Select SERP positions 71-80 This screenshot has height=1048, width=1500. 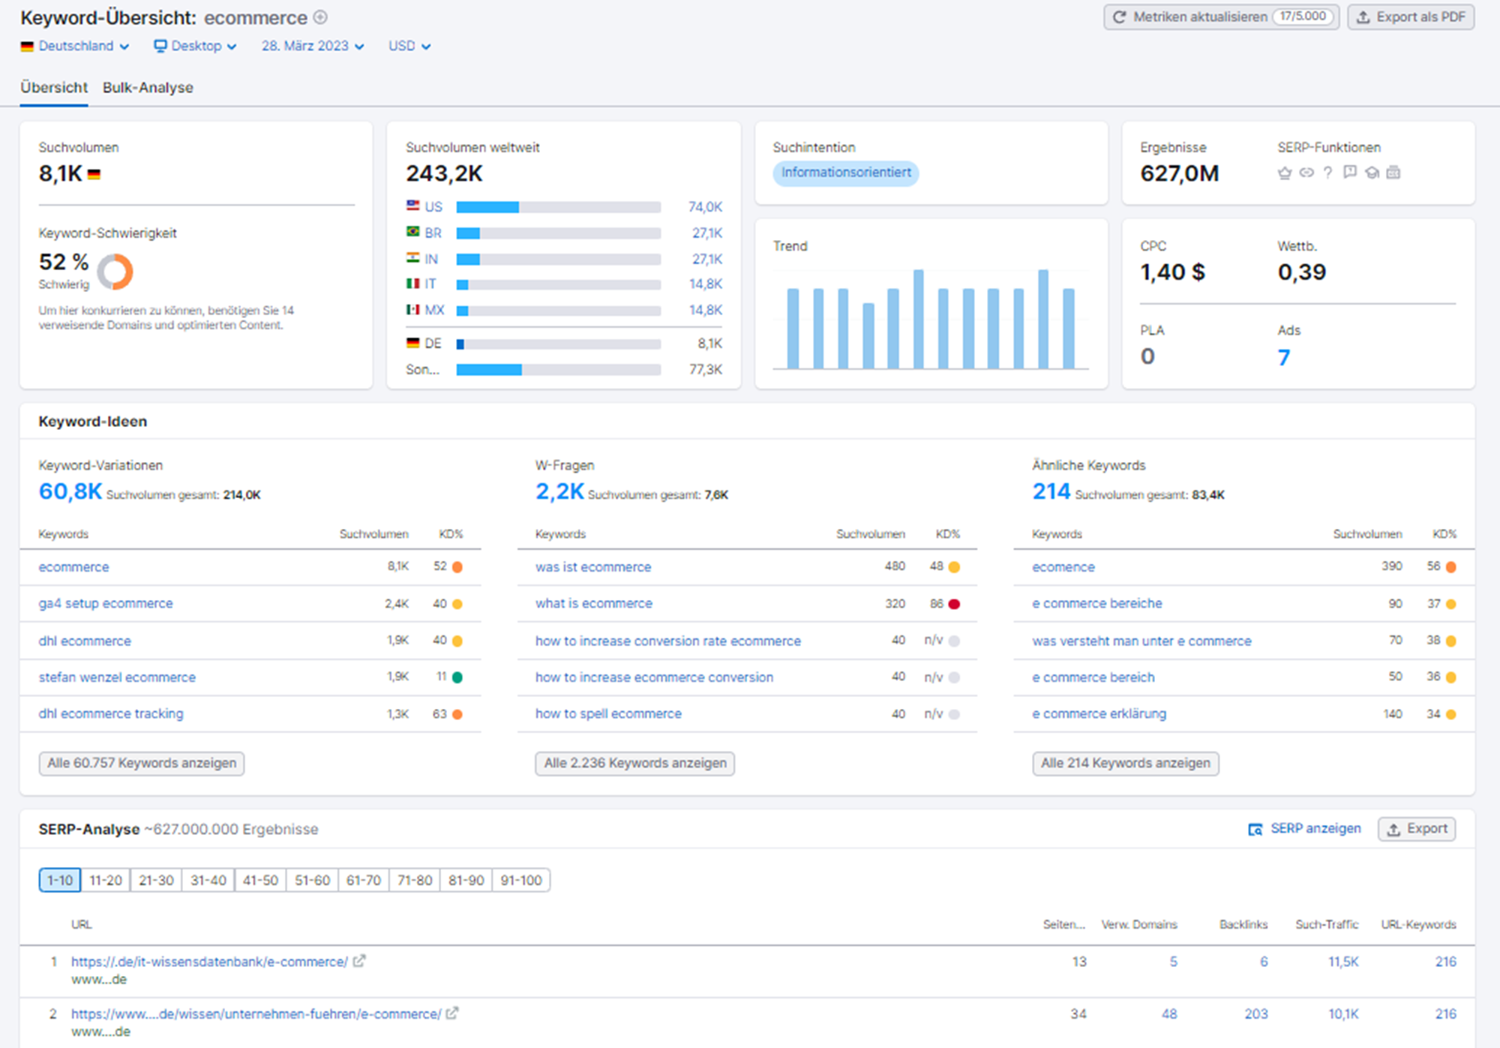tap(415, 880)
